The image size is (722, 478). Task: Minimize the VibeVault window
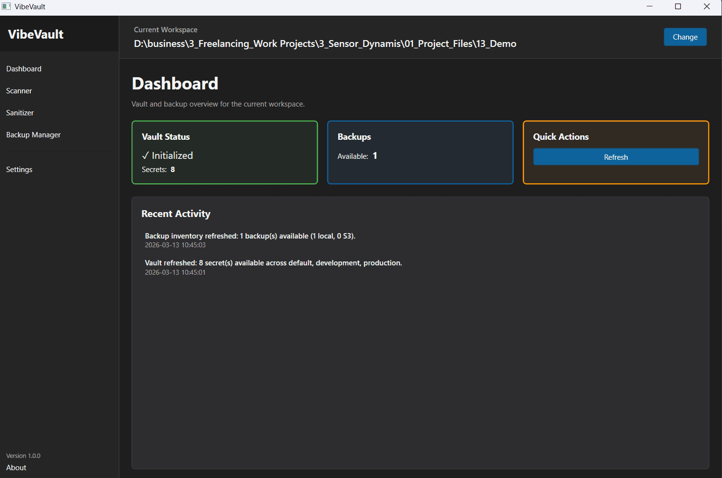point(649,6)
